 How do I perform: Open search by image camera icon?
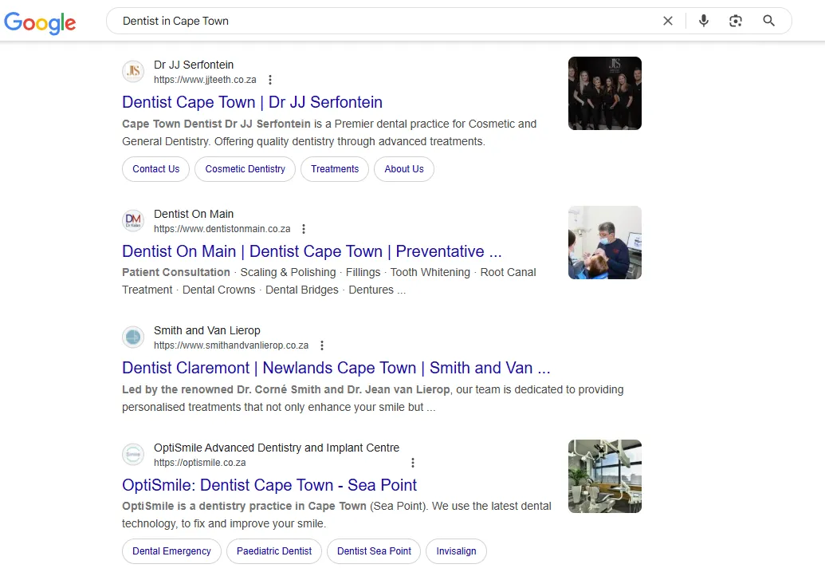(x=736, y=21)
